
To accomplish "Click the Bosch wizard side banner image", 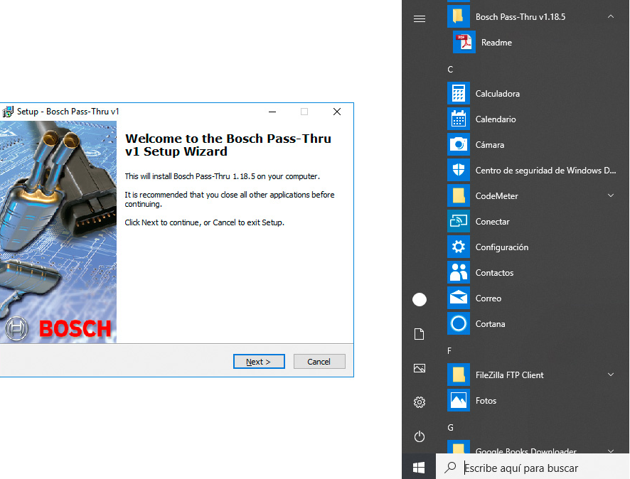I will pyautogui.click(x=58, y=232).
